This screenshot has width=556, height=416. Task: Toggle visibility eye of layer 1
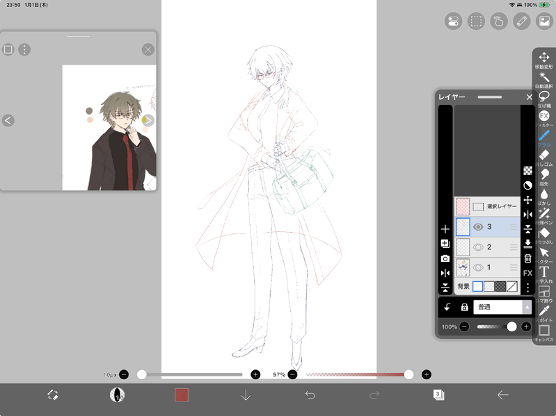[x=478, y=267]
